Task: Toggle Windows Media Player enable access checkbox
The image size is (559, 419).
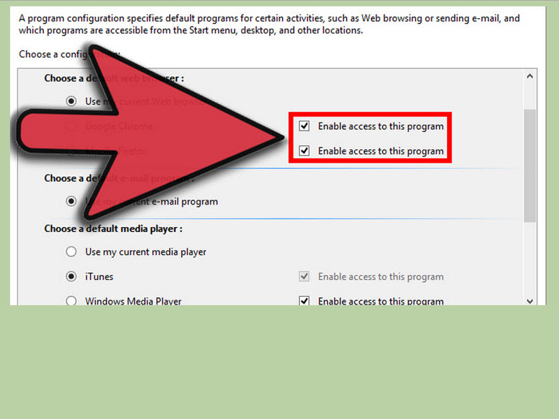Action: [x=304, y=301]
